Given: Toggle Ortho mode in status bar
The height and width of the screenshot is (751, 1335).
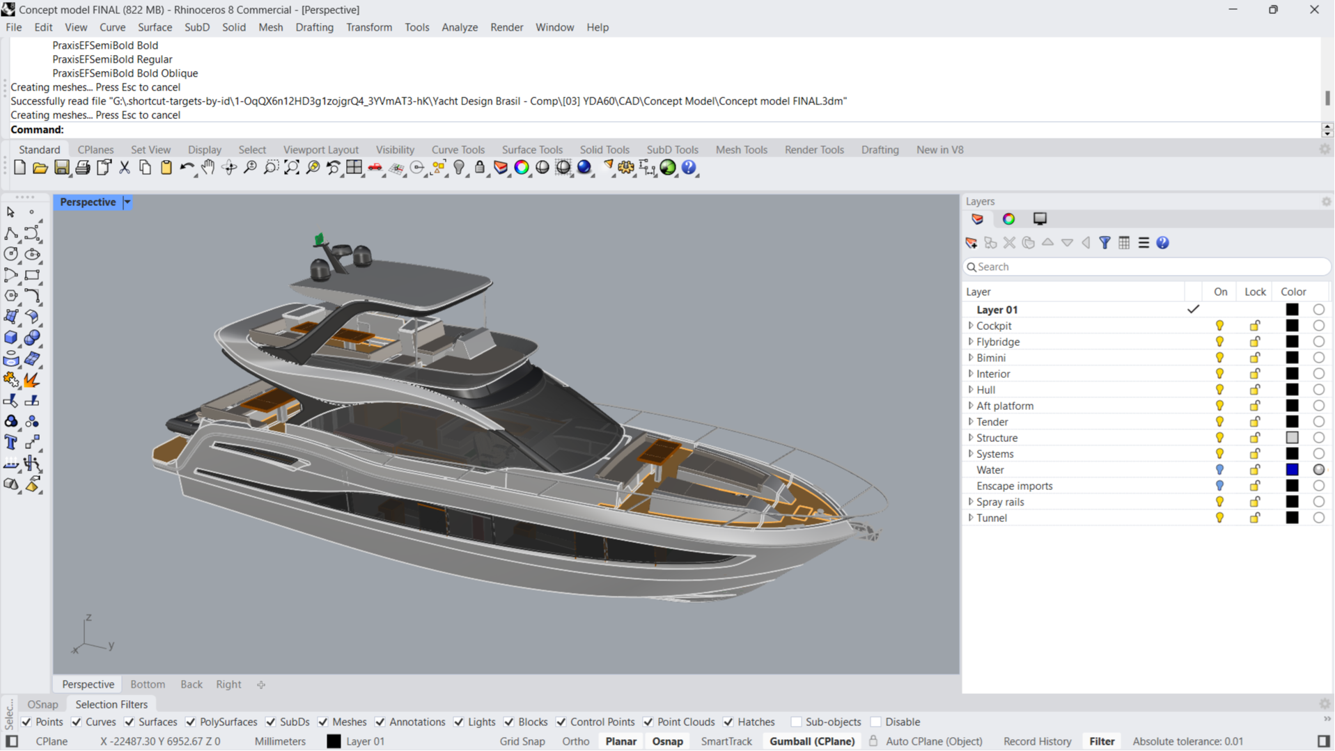Looking at the screenshot, I should pyautogui.click(x=575, y=741).
